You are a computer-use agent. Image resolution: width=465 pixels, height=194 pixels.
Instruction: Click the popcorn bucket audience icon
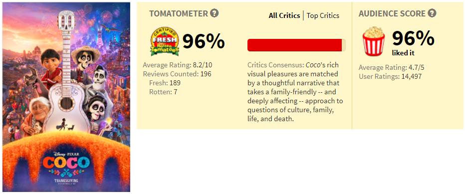[x=373, y=41]
